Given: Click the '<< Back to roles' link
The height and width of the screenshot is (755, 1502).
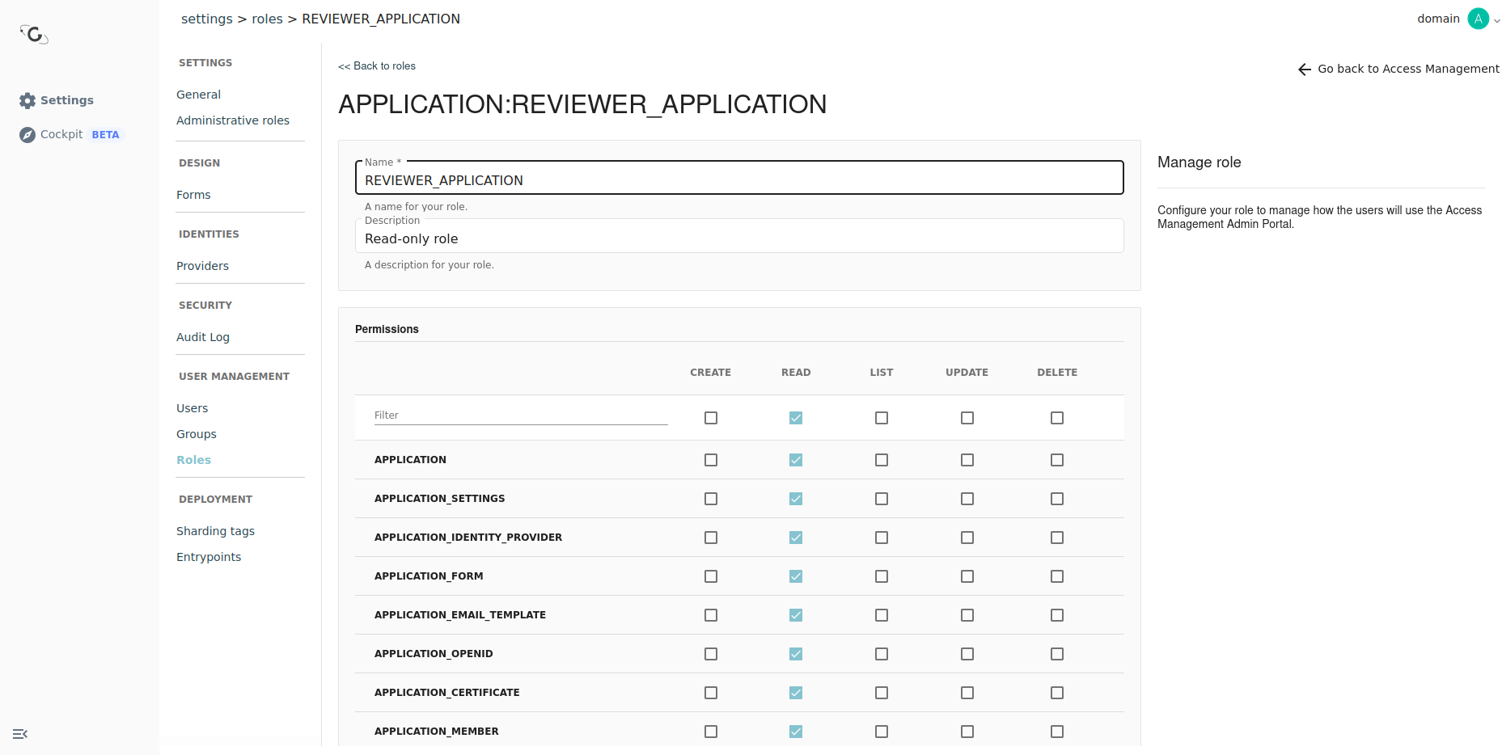Looking at the screenshot, I should pos(377,66).
